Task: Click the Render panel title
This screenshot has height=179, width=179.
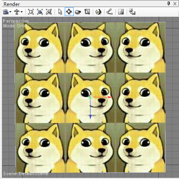Action: coord(12,4)
